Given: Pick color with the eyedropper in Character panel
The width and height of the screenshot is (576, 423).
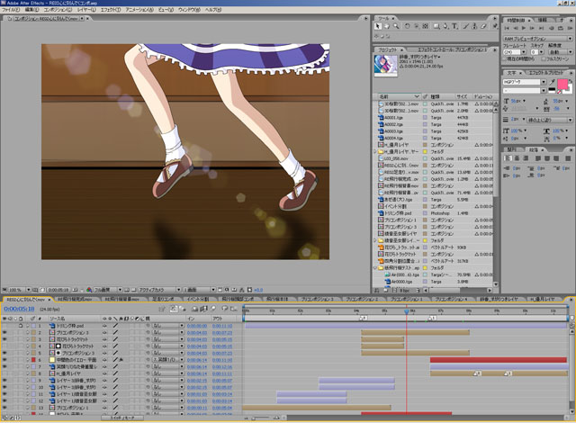Looking at the screenshot, I should (552, 82).
